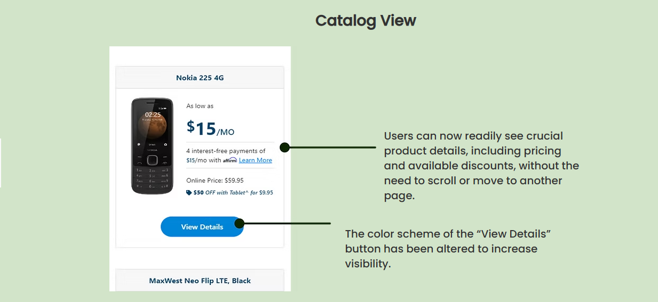Screen dimensions: 658x302
Task: Click the time display on the Nokia phone screen
Action: pyautogui.click(x=153, y=115)
